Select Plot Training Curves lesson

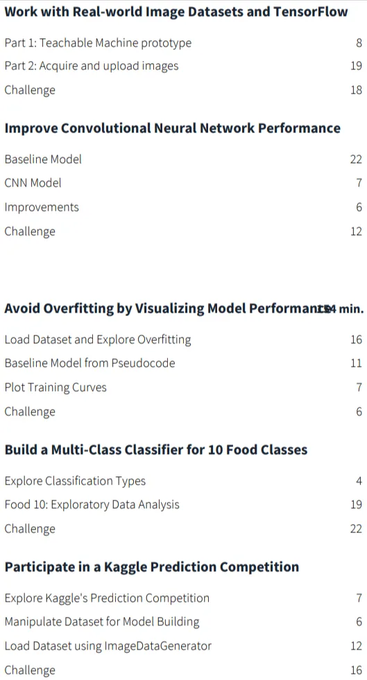(x=56, y=387)
